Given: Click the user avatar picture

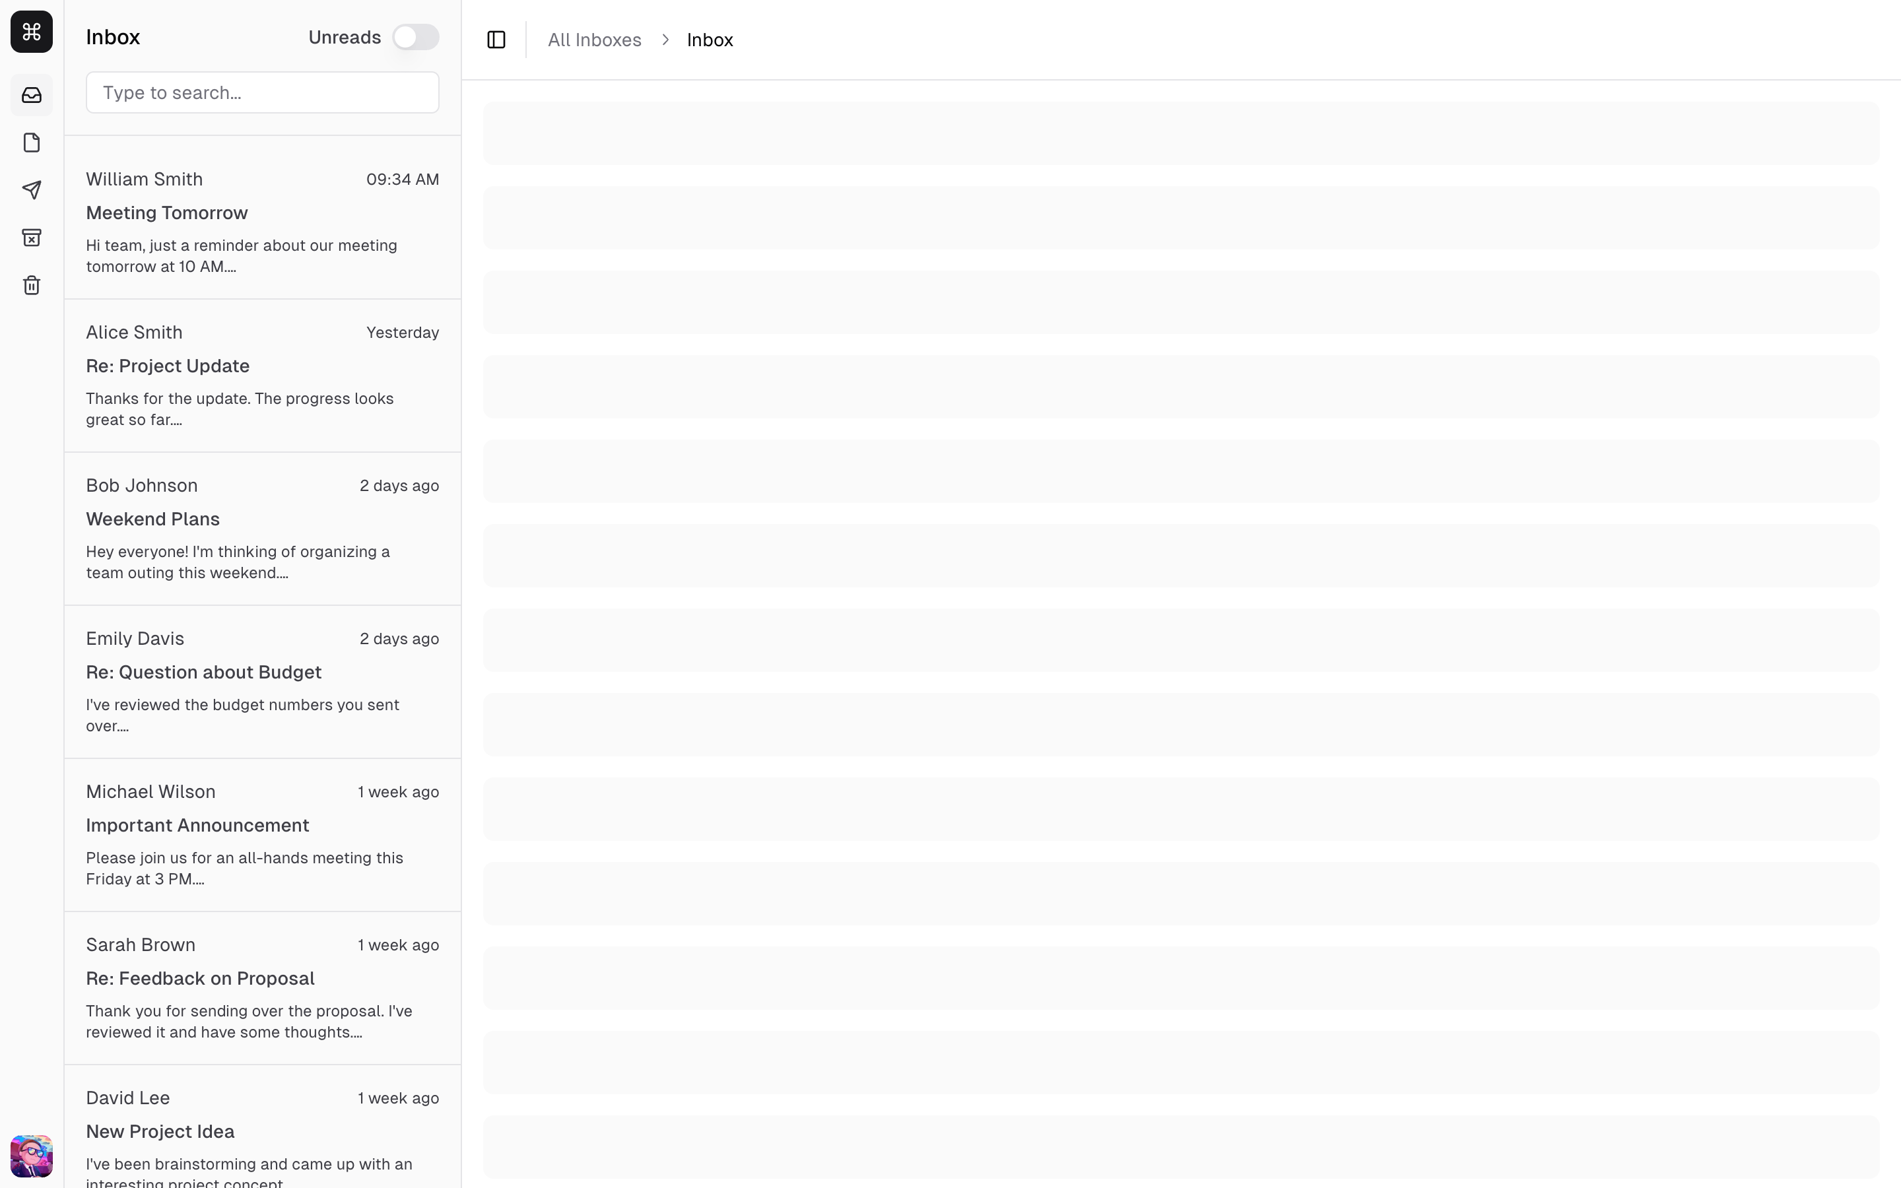Looking at the screenshot, I should pyautogui.click(x=32, y=1155).
